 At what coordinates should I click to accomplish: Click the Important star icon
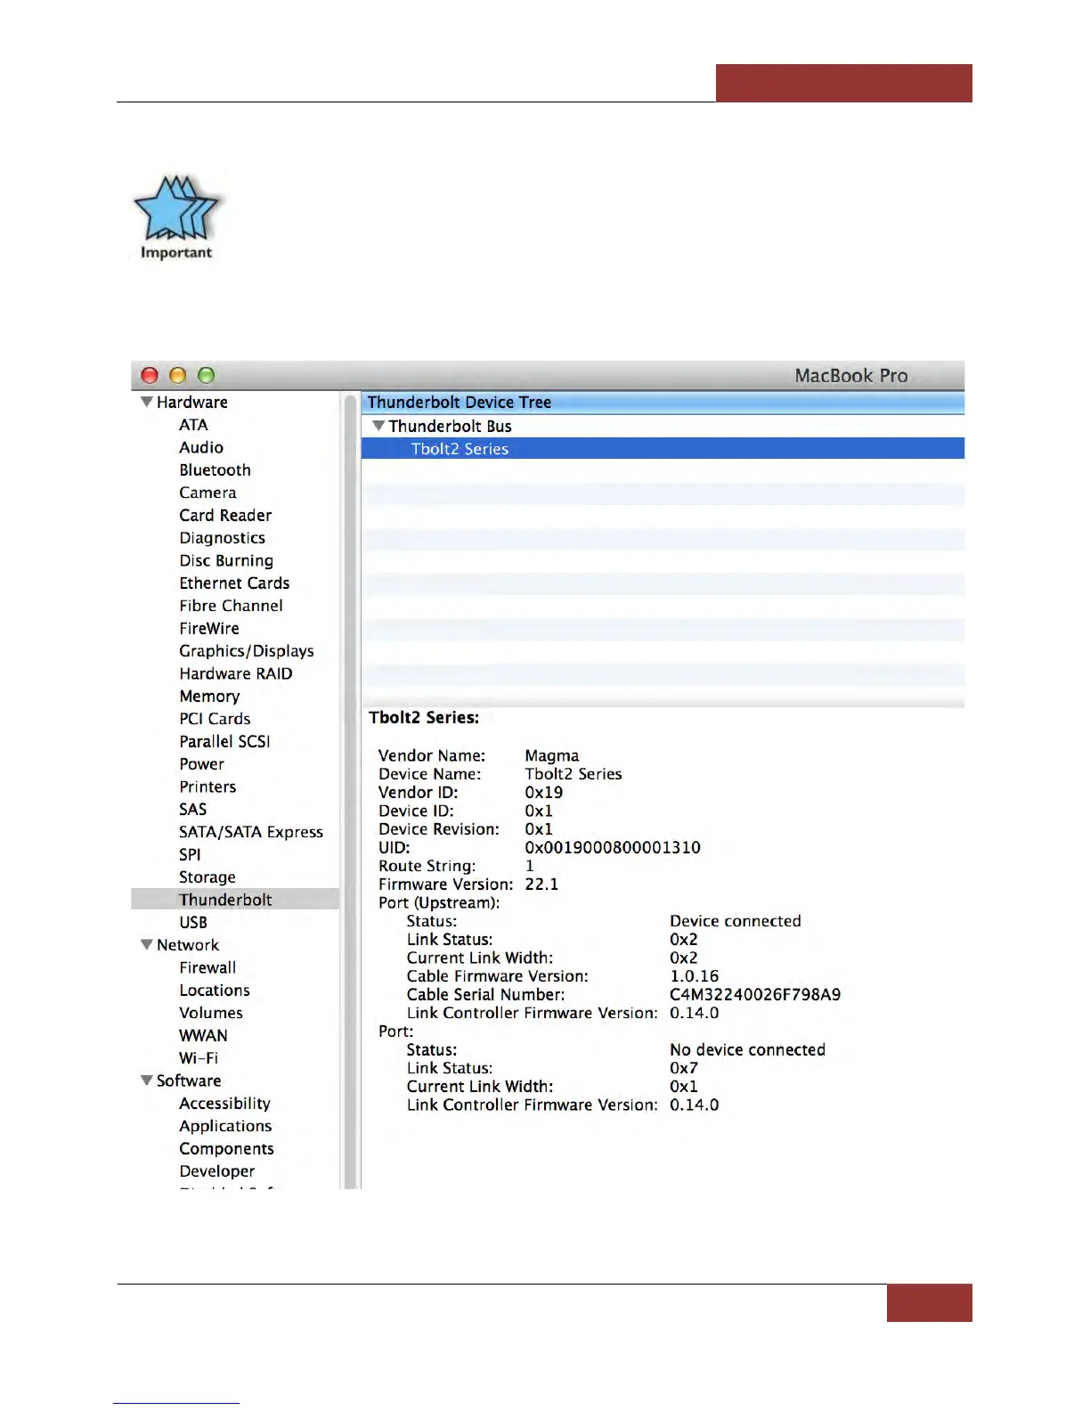(176, 217)
